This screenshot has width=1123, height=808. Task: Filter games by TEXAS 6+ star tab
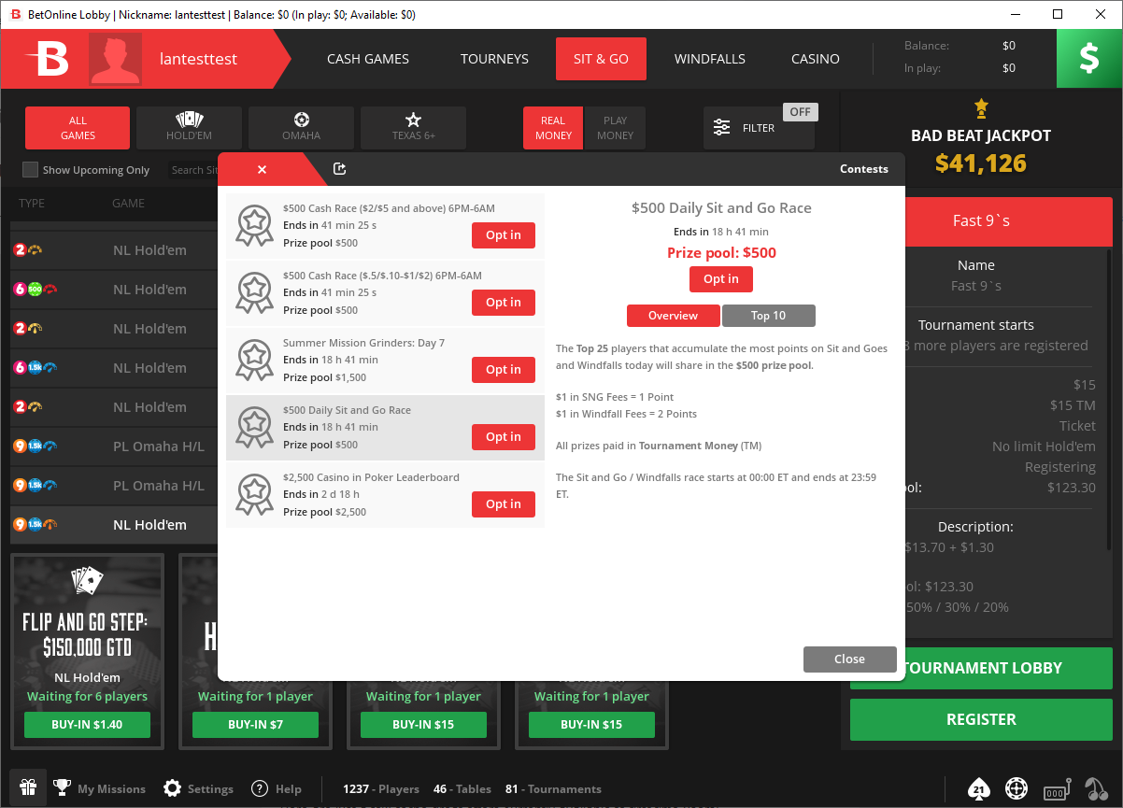(413, 127)
